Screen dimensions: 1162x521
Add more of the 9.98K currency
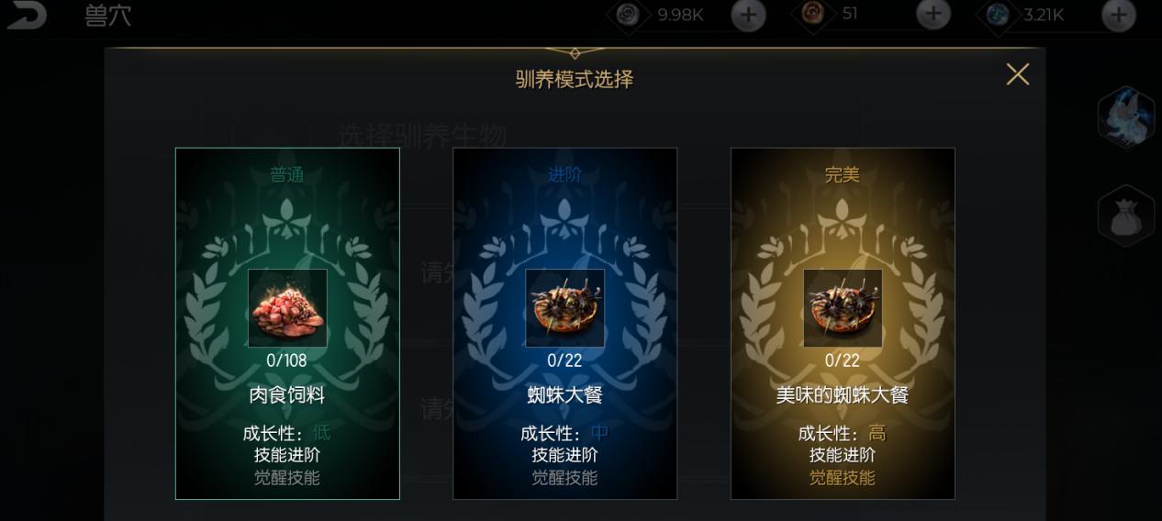click(x=748, y=15)
